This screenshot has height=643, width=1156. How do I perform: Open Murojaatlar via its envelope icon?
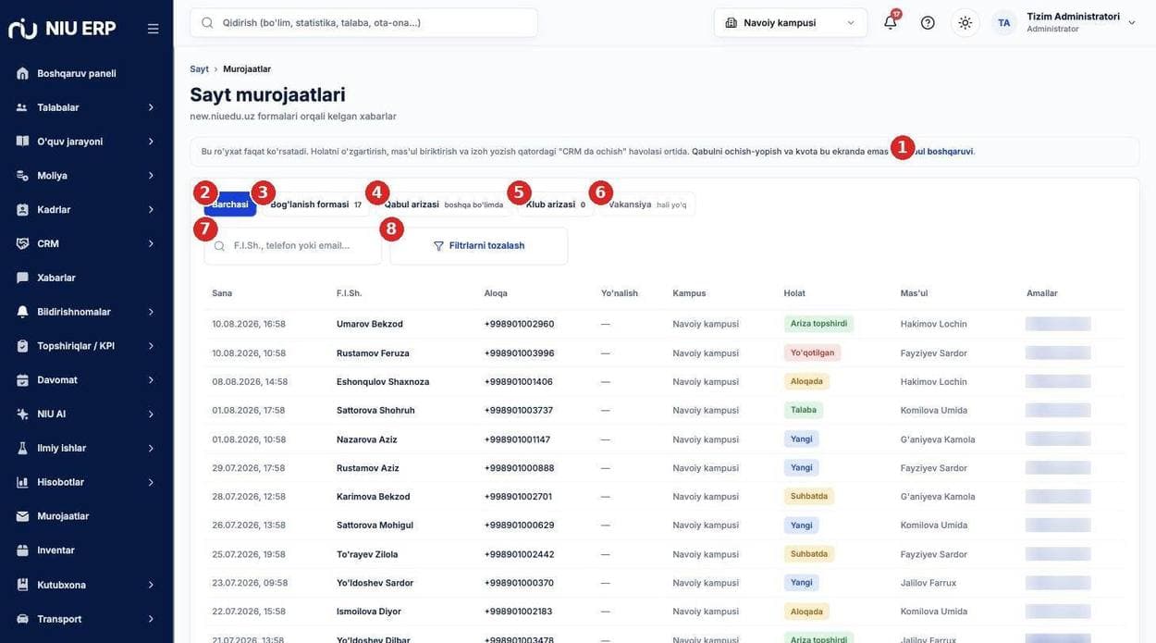tap(22, 516)
